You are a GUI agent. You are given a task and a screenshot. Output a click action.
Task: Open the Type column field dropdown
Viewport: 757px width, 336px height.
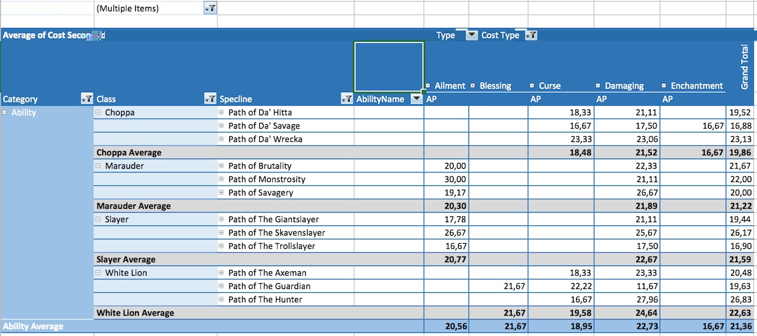(472, 36)
